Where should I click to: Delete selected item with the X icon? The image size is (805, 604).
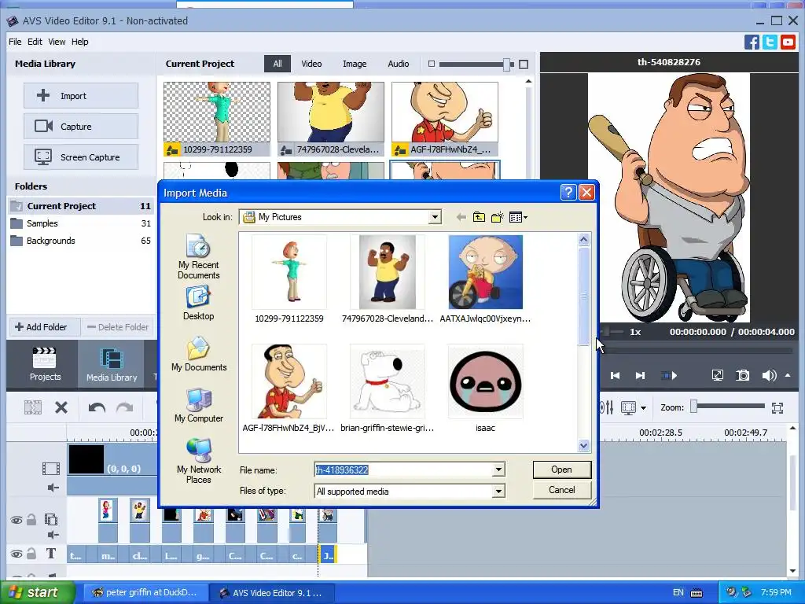pos(61,408)
